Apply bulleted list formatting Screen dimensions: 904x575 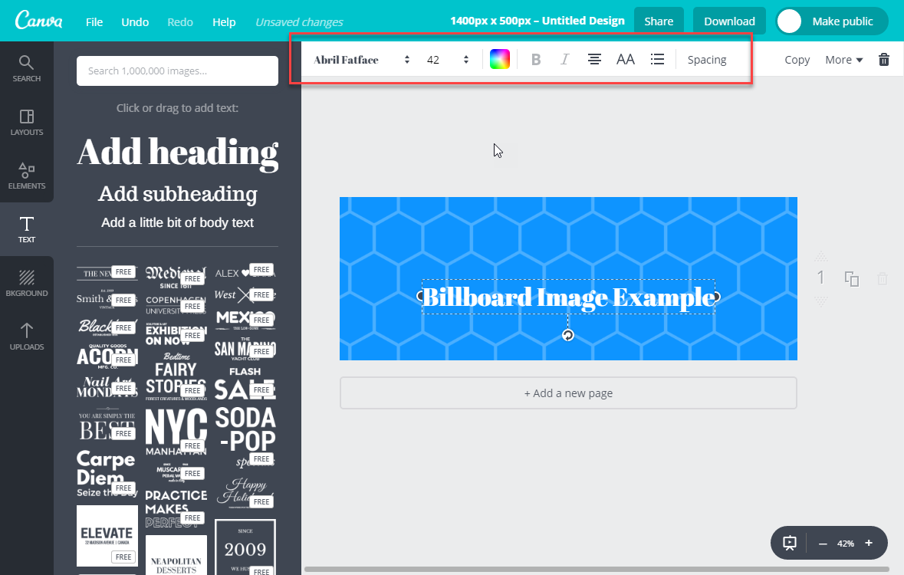pyautogui.click(x=657, y=60)
